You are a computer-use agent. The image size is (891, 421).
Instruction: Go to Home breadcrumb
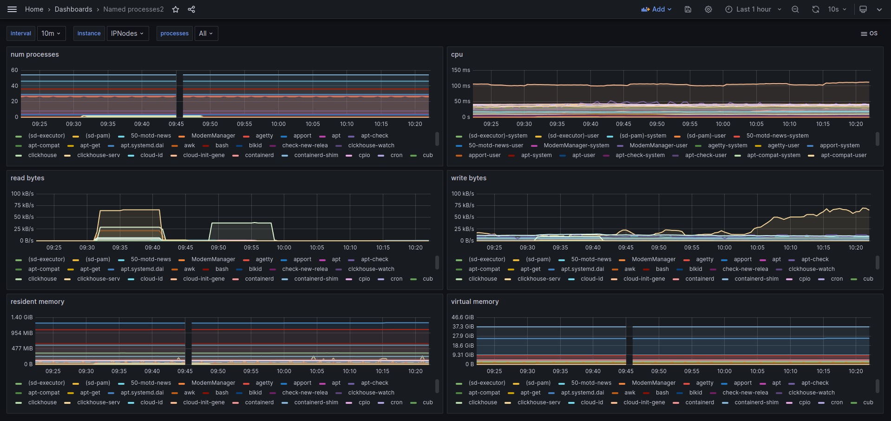tap(34, 9)
